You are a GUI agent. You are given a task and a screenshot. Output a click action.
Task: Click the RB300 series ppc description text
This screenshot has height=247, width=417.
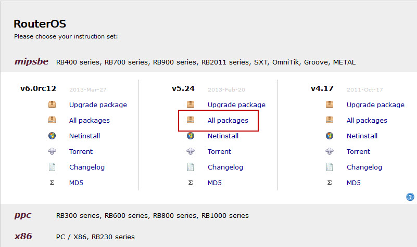point(153,216)
